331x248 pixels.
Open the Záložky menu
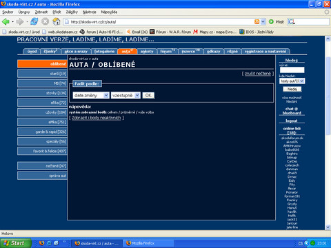coord(72,12)
